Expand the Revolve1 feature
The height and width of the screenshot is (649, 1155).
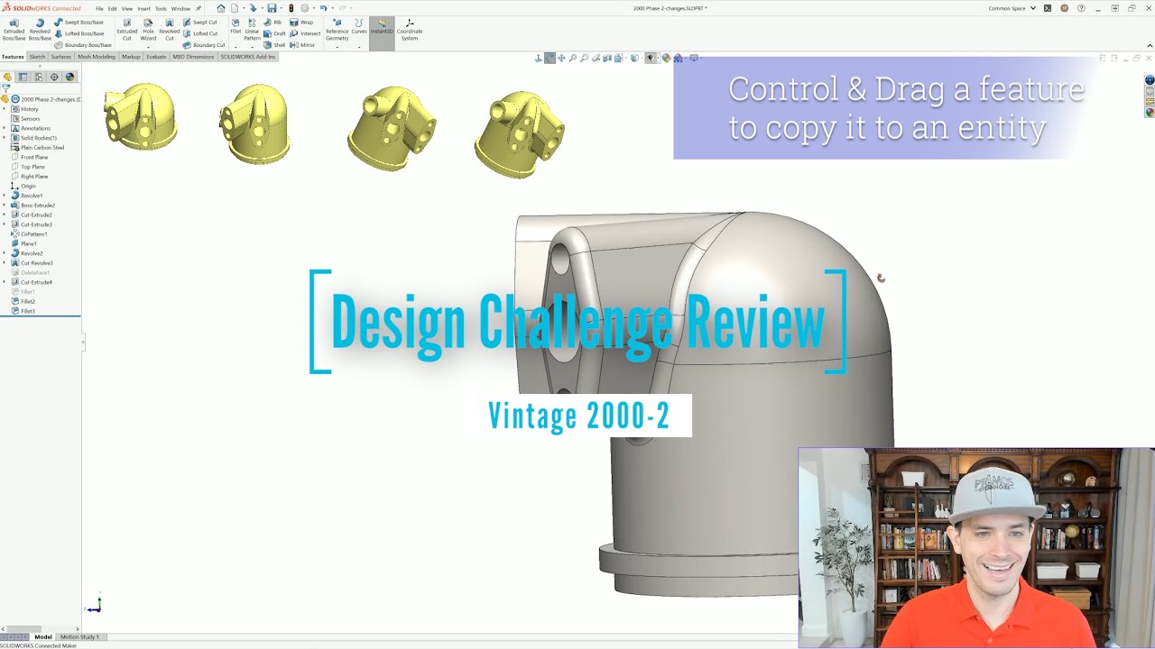pyautogui.click(x=5, y=196)
